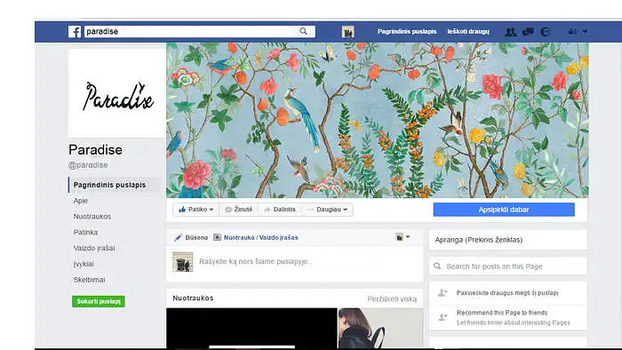Click the composer avatar thumbnail
Image resolution: width=622 pixels, height=350 pixels.
(182, 261)
